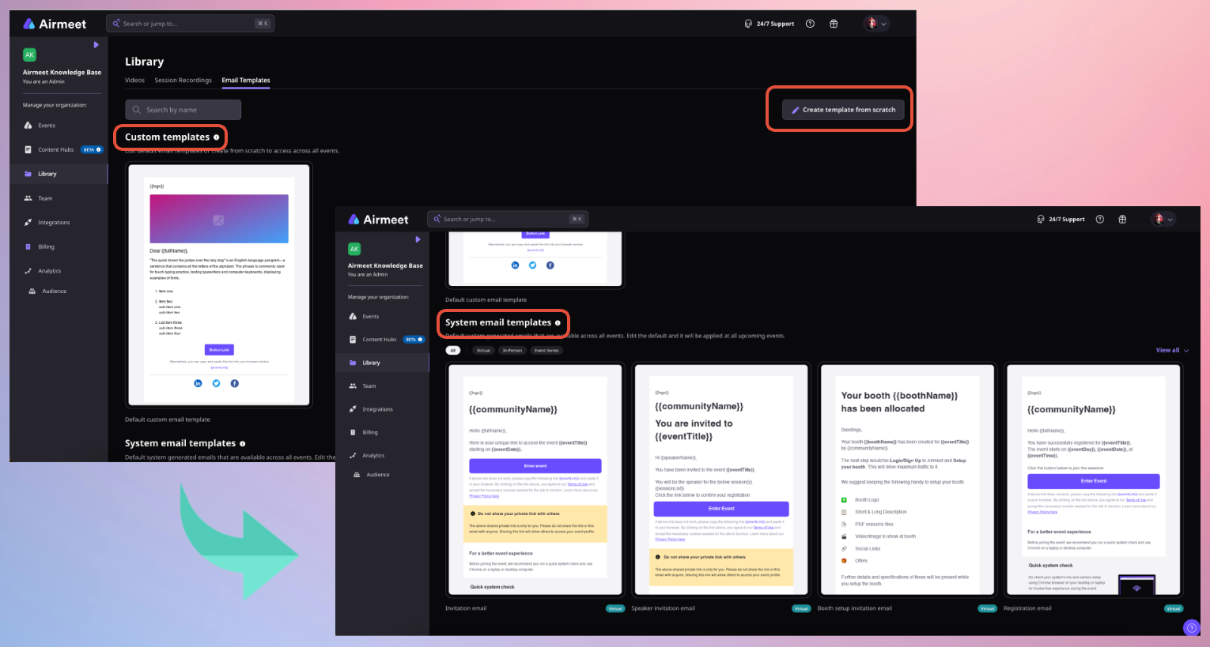The height and width of the screenshot is (647, 1210).
Task: Show System email templates info icon, front window
Action: pos(558,323)
